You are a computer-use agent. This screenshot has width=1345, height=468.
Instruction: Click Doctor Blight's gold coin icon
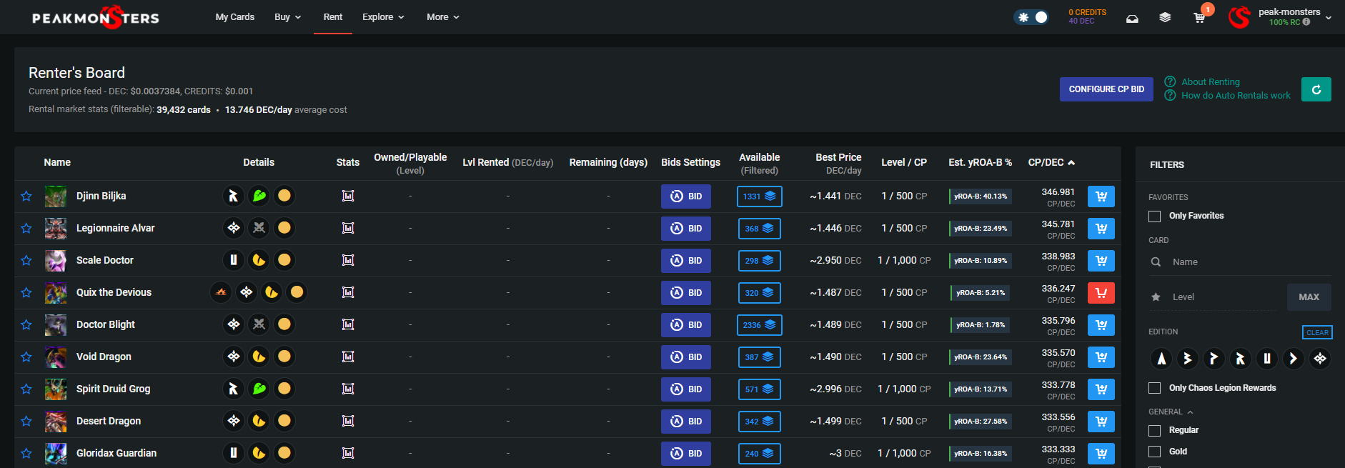pyautogui.click(x=284, y=324)
